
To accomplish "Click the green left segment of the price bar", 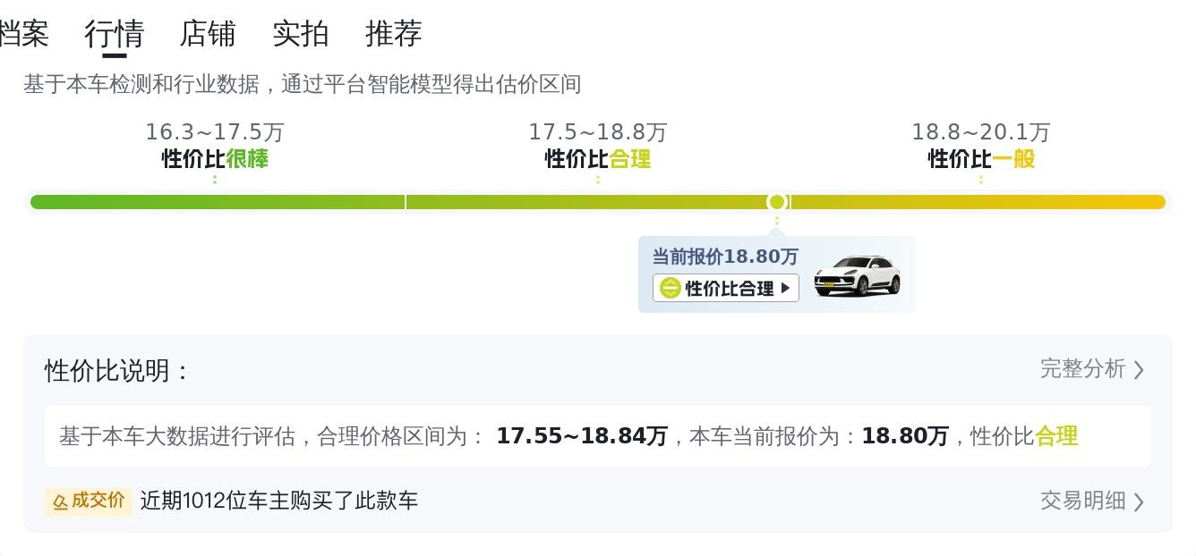I will click(x=217, y=202).
